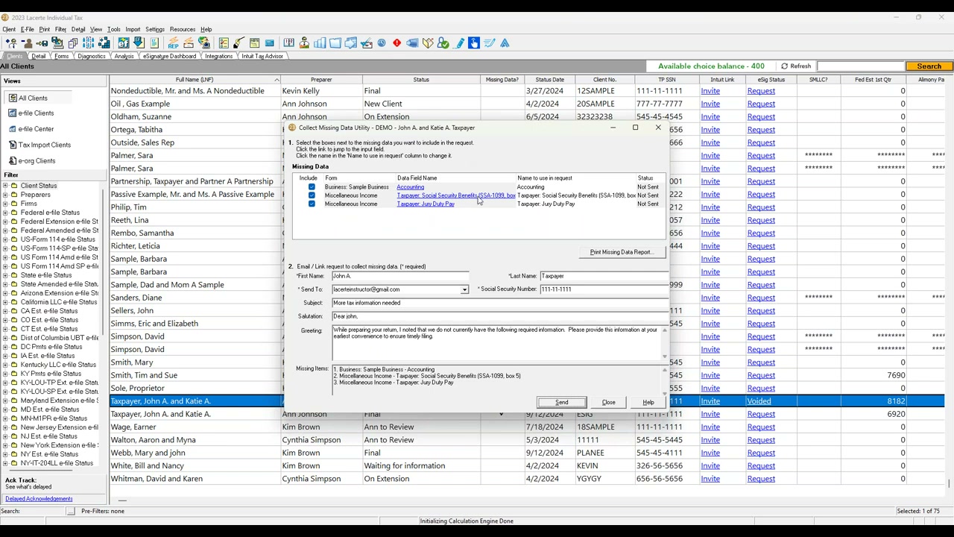Expand the Firms filter folder
Image resolution: width=954 pixels, height=537 pixels.
click(5, 204)
